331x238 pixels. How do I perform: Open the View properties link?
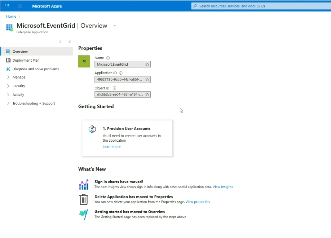198,202
